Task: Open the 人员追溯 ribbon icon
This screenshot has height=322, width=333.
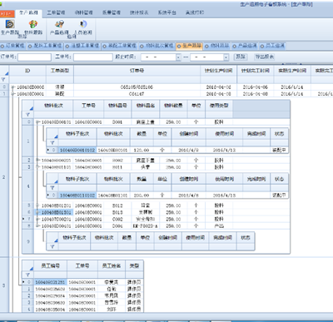Action: pyautogui.click(x=83, y=27)
